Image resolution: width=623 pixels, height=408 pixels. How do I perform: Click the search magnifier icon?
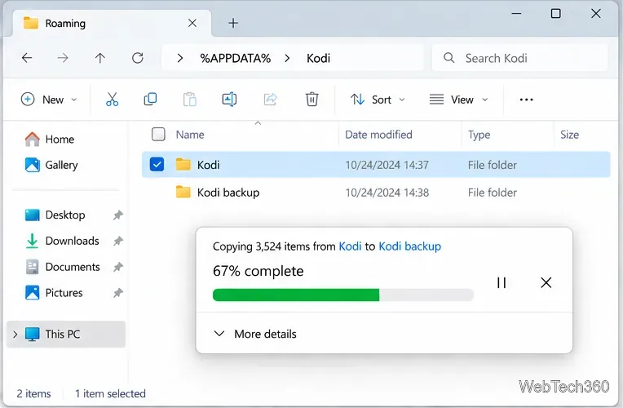click(x=449, y=58)
